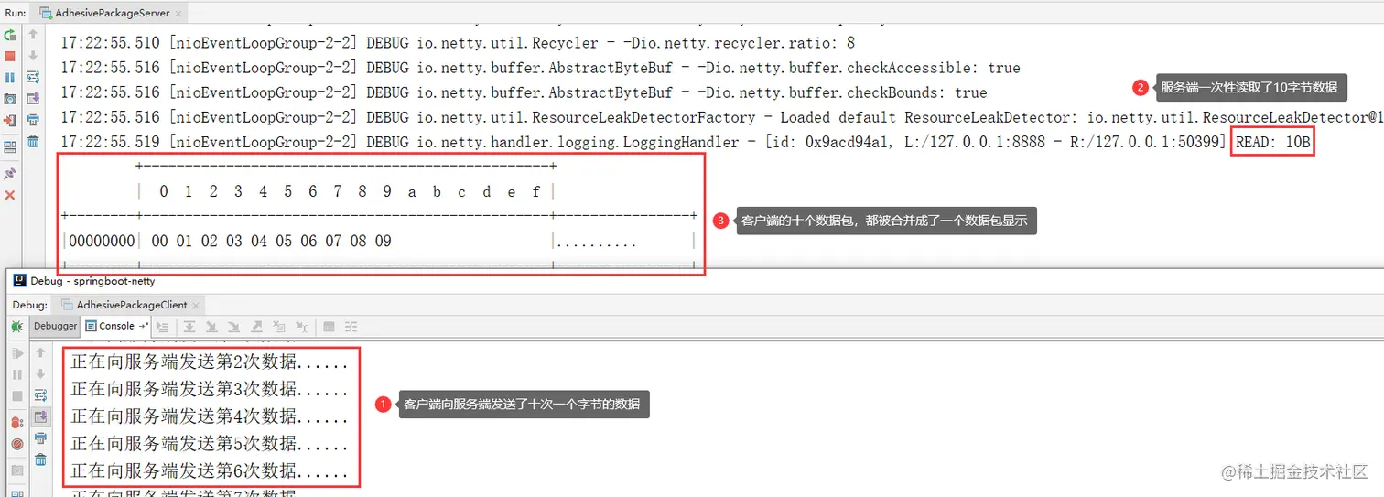Click the 'READ: 10B' log text
1384x497 pixels.
[x=1273, y=142]
